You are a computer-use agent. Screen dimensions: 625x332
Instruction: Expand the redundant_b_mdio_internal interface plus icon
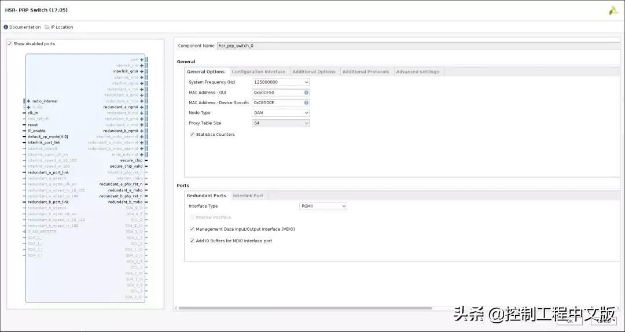[x=142, y=149]
